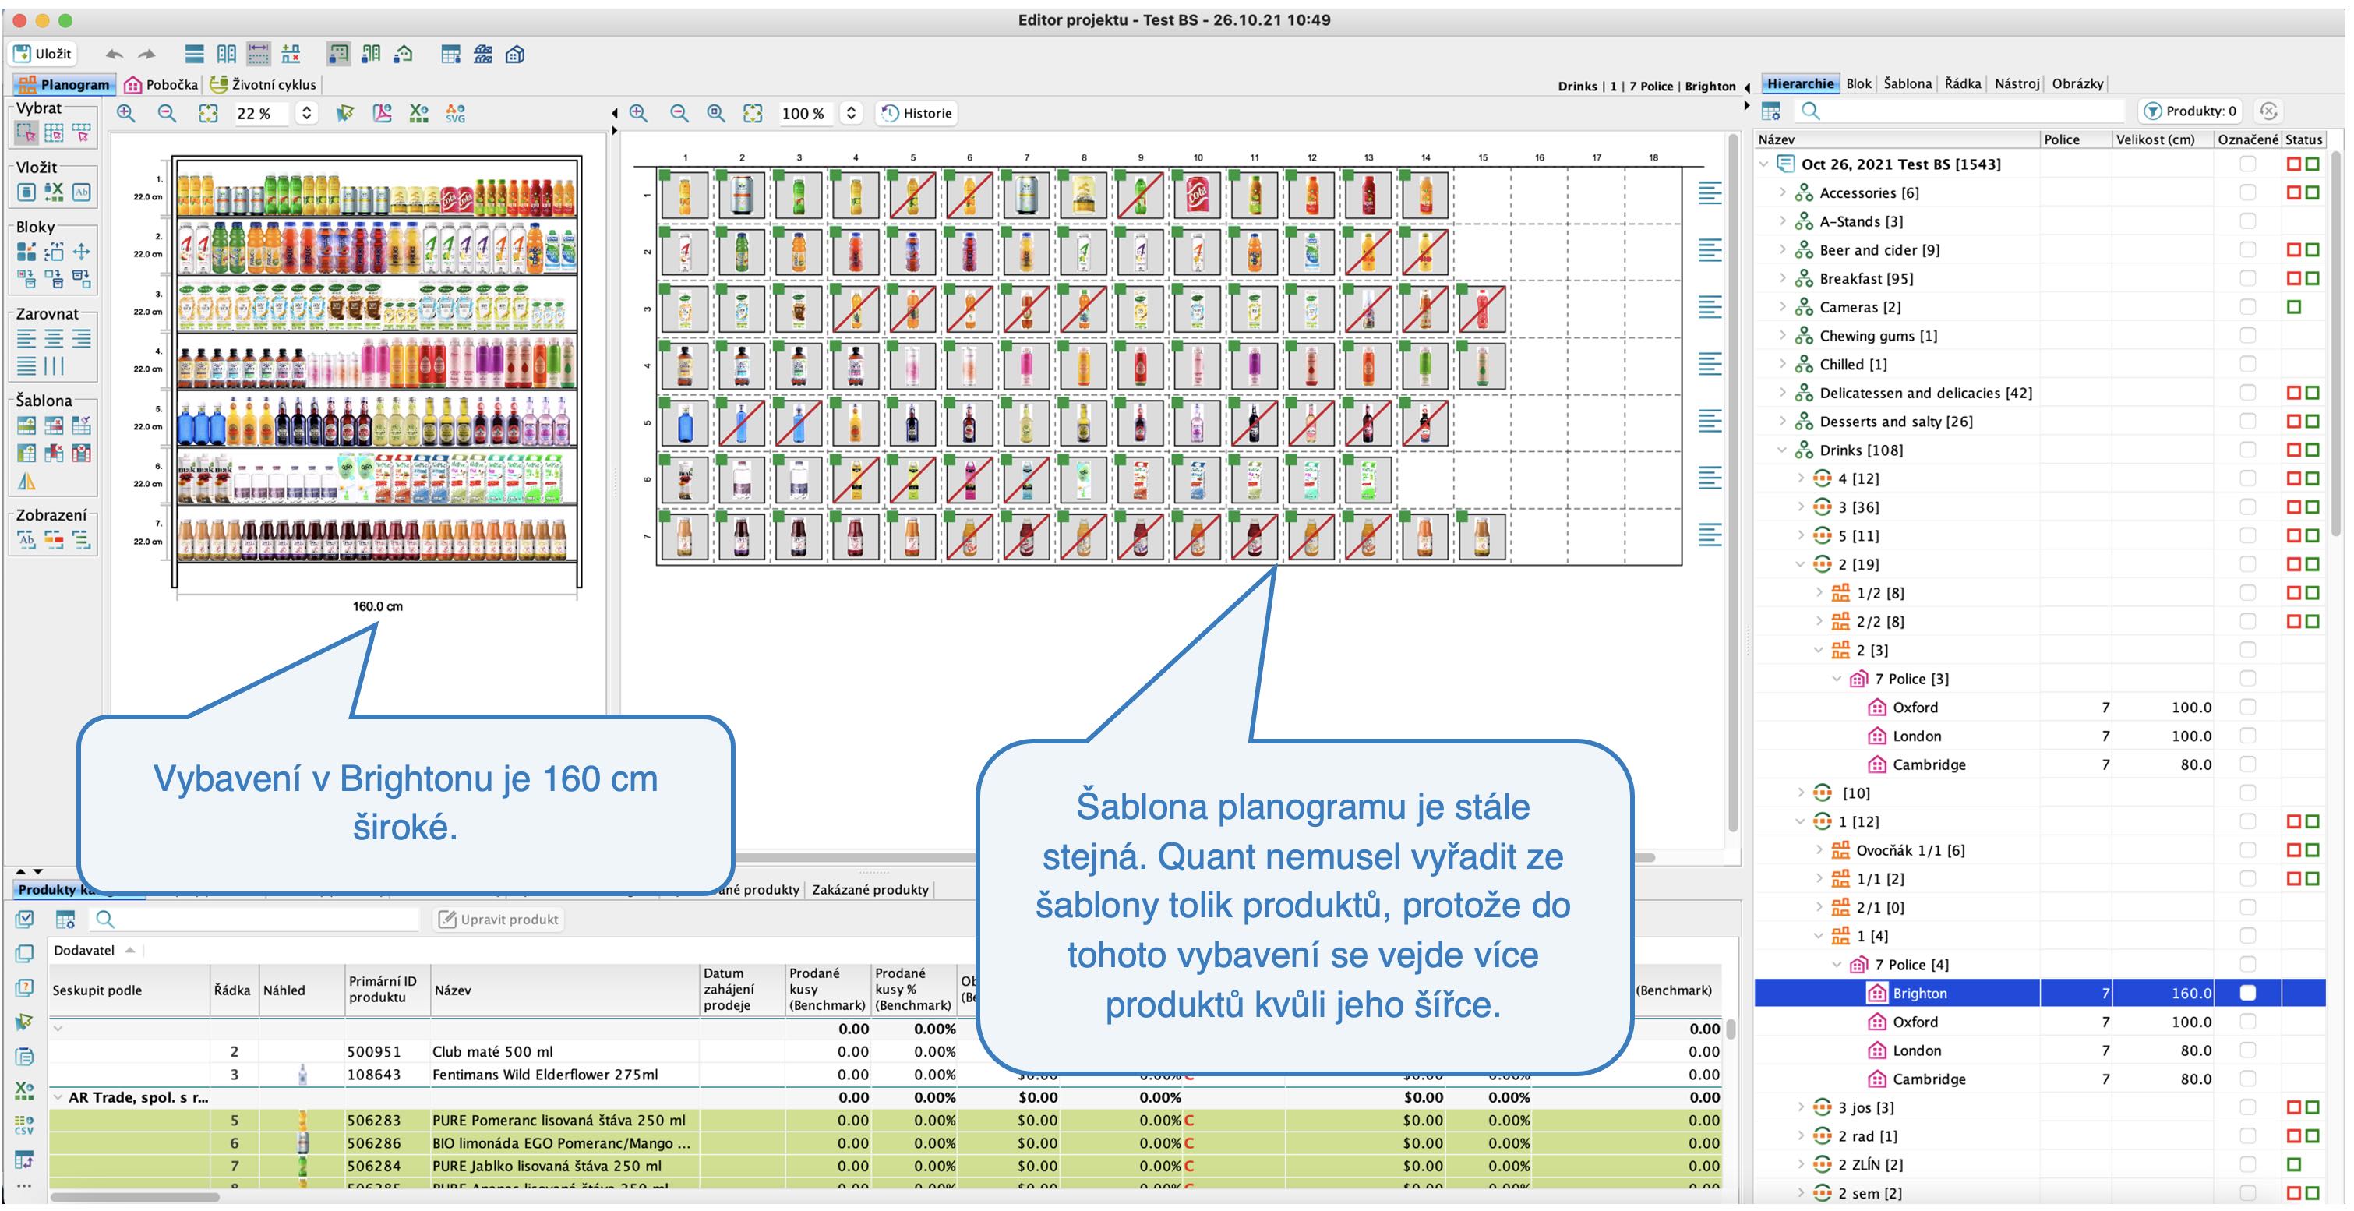The width and height of the screenshot is (2354, 1211).
Task: Switch to Planogram tab
Action: [63, 84]
